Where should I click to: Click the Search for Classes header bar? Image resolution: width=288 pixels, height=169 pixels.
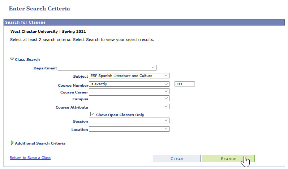click(x=144, y=22)
